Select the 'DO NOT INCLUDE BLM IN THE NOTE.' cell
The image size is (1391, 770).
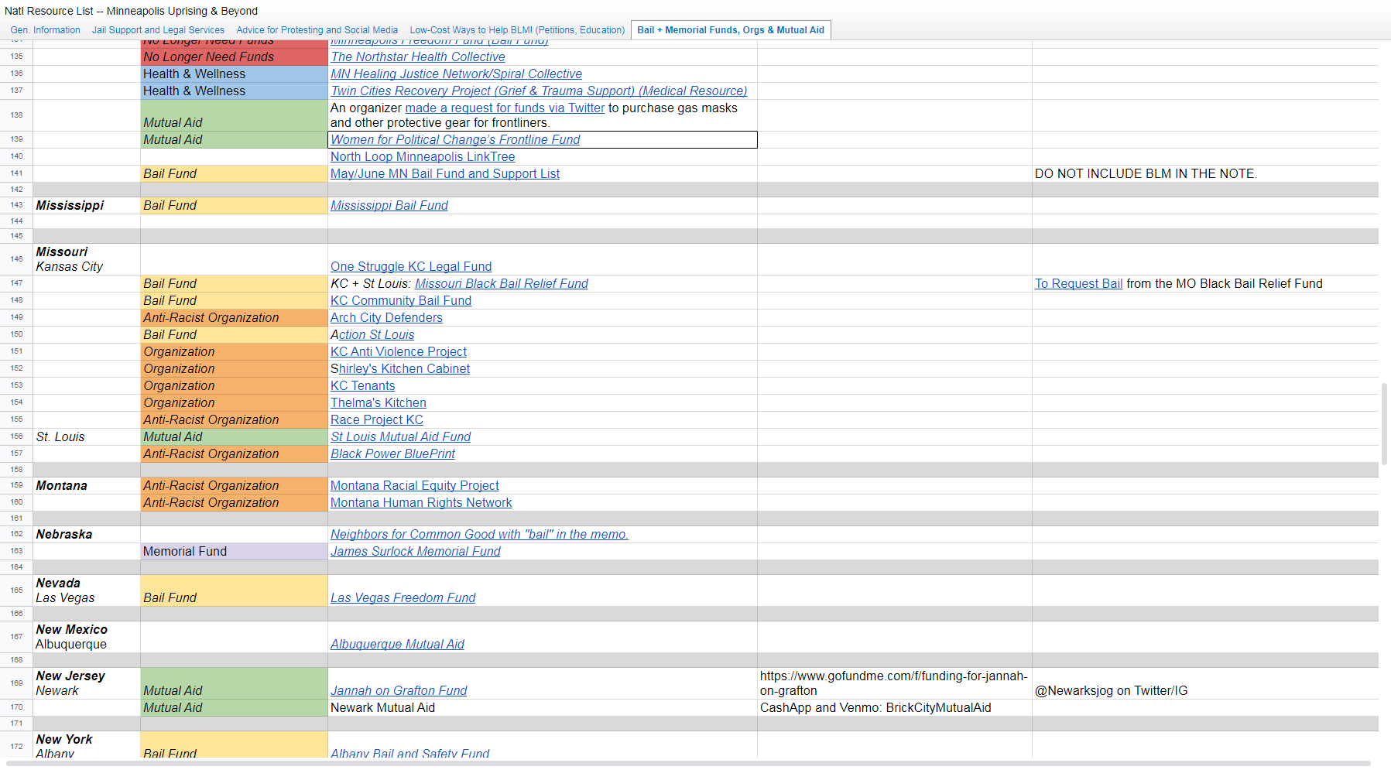pyautogui.click(x=1205, y=174)
